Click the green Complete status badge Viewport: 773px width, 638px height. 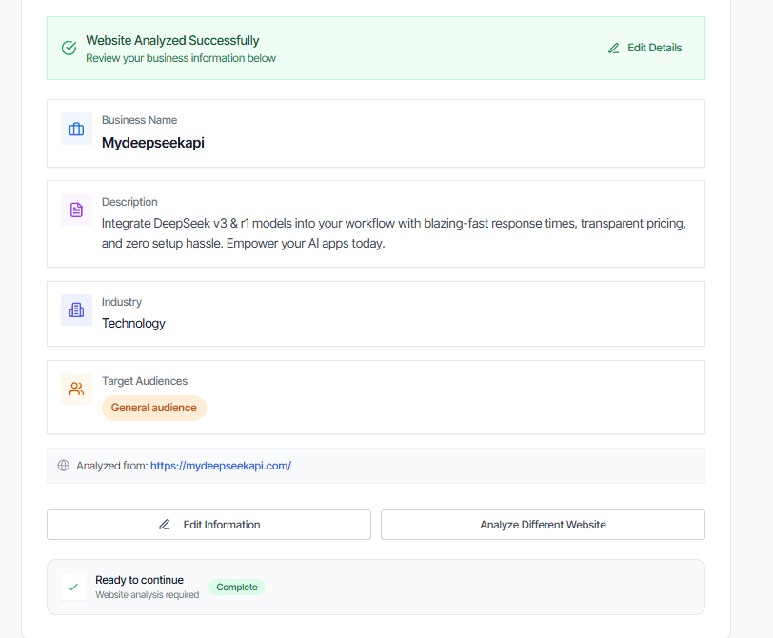point(237,587)
